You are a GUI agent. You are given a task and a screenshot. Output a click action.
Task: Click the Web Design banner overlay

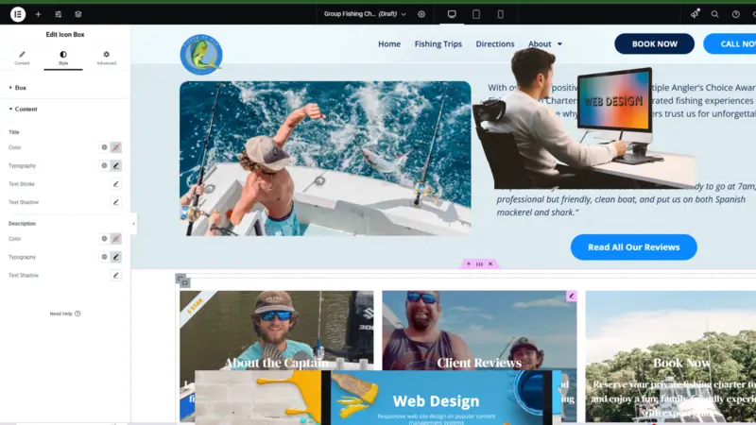click(378, 398)
